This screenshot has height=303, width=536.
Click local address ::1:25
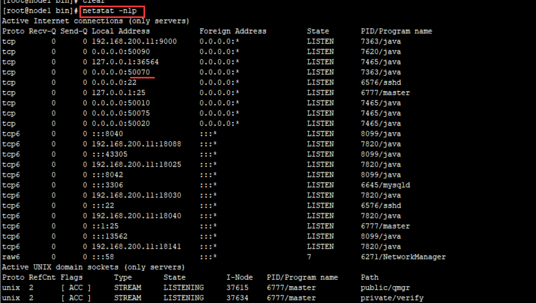pos(105,226)
